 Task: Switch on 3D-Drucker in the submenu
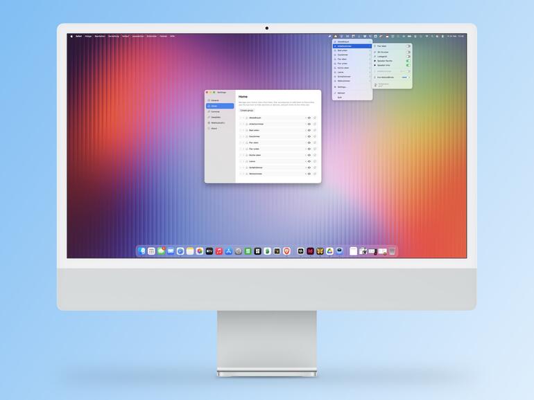coord(408,52)
